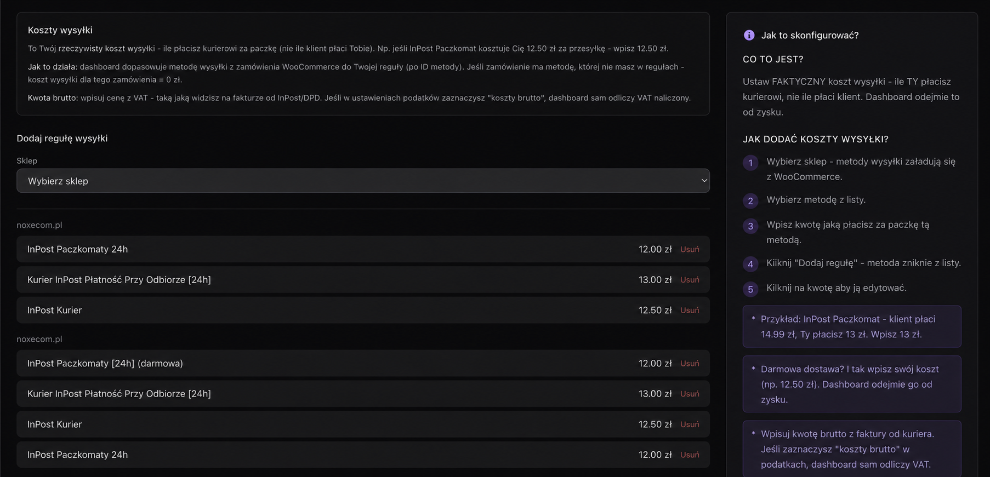Edit 12.50 zł for InPost Kurier, second group
990x477 pixels.
tap(655, 424)
